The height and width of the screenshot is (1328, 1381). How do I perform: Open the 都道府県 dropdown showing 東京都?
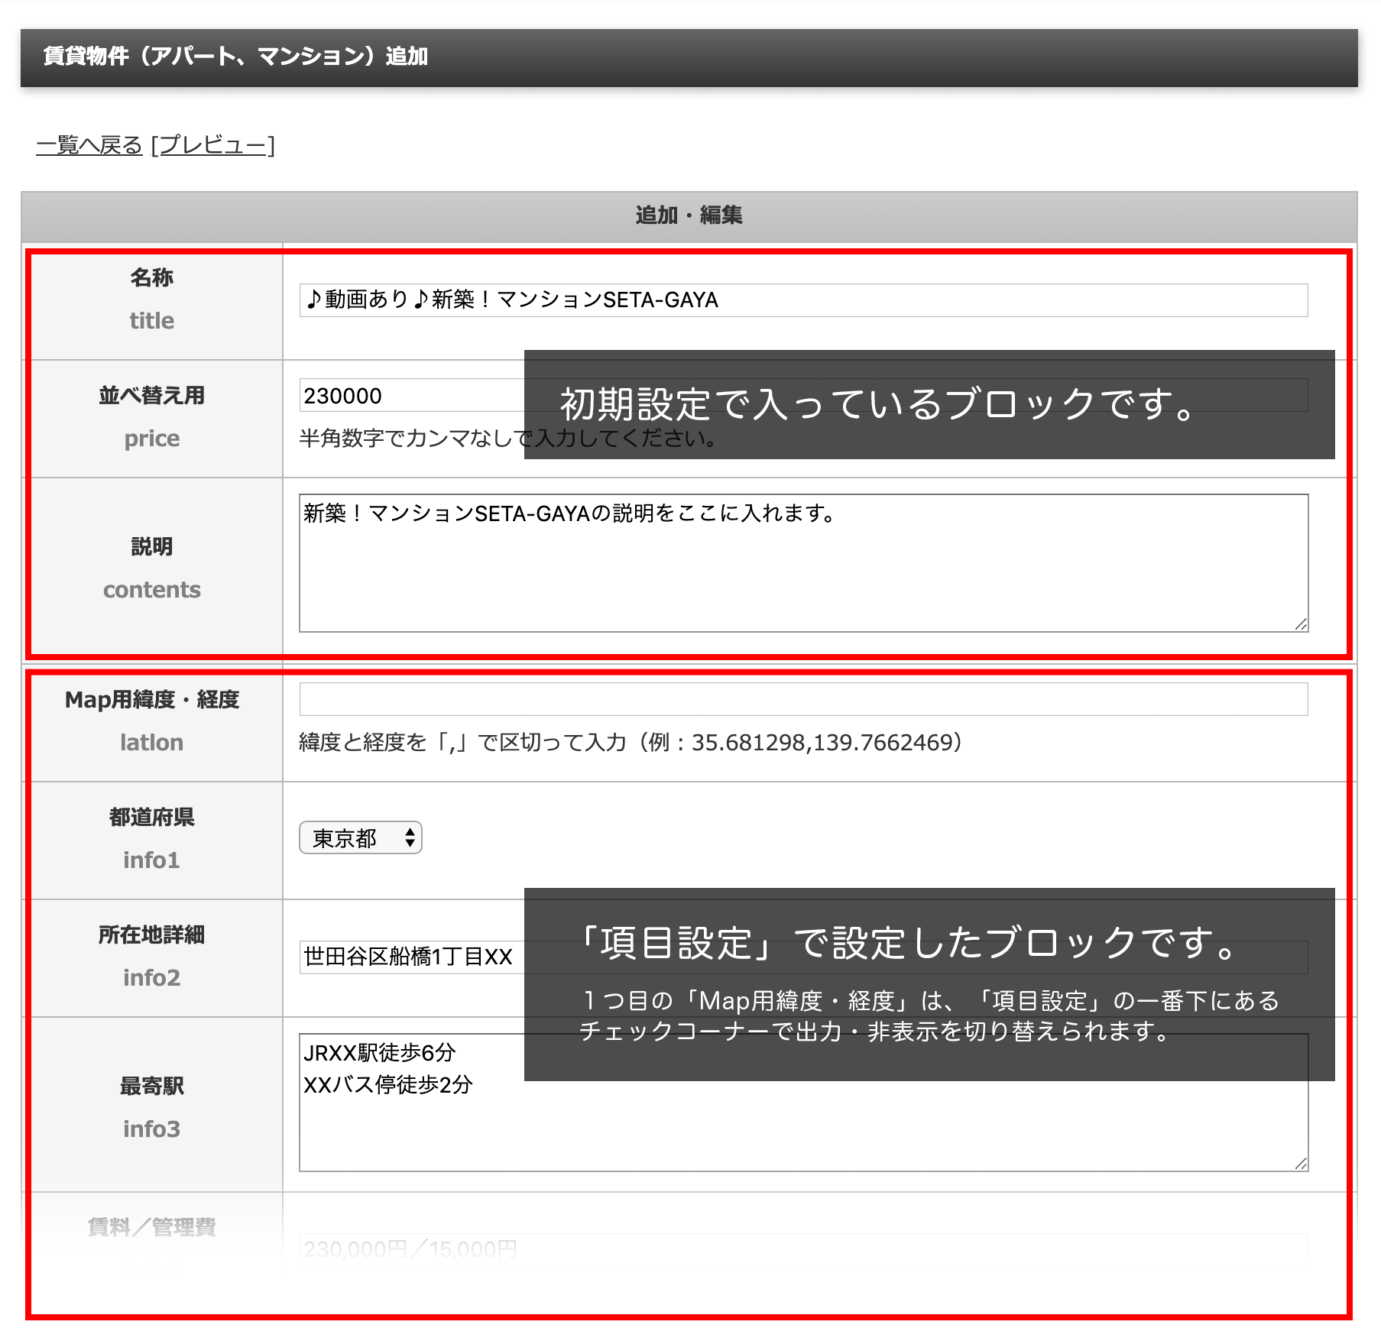(x=361, y=838)
